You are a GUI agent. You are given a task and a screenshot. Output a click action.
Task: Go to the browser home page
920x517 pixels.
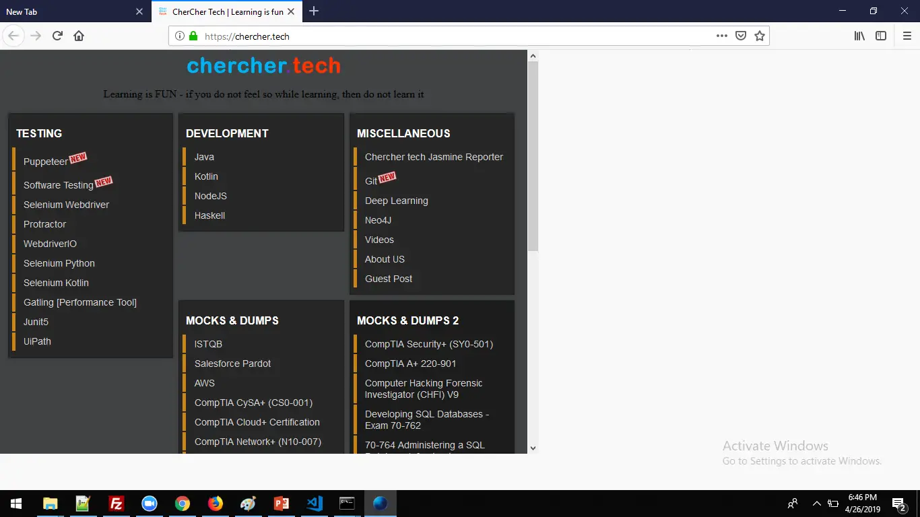[x=79, y=36]
